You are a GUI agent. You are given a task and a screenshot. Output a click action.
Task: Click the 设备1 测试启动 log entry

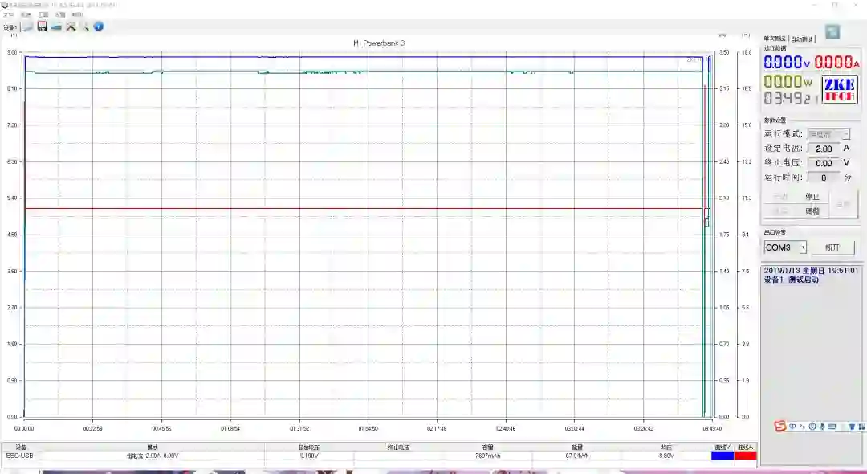792,280
